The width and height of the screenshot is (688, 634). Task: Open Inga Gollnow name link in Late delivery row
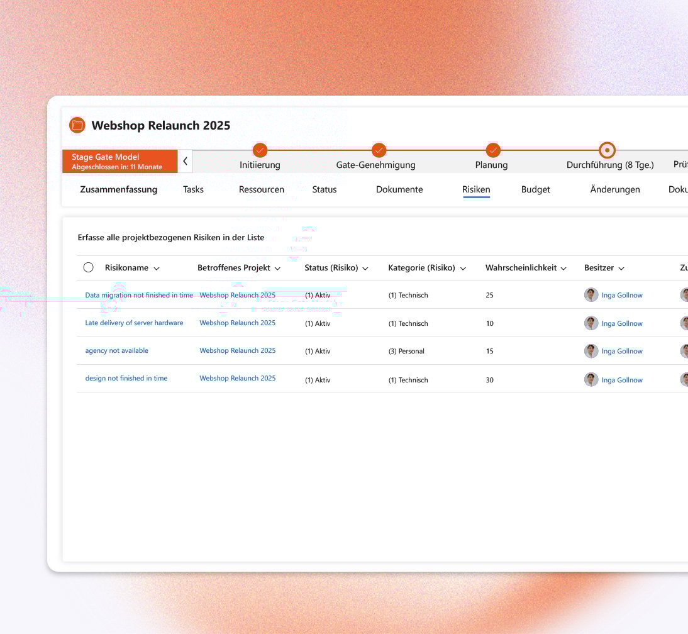[x=622, y=323]
